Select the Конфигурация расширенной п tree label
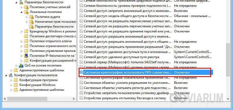Viewport: 233px width, 110px height. tap(53, 61)
